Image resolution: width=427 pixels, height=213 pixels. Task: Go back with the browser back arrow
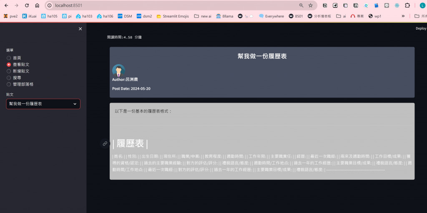6,5
